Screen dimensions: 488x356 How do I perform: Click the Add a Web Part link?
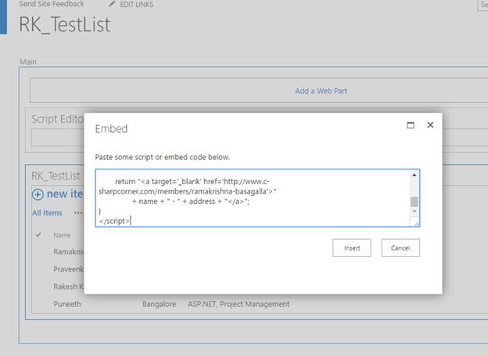tap(321, 91)
